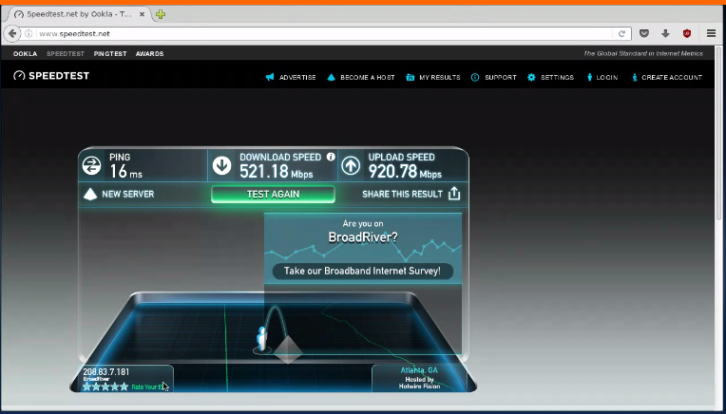This screenshot has width=726, height=414.
Task: Open the PINGTEST top nav link
Action: [x=110, y=54]
